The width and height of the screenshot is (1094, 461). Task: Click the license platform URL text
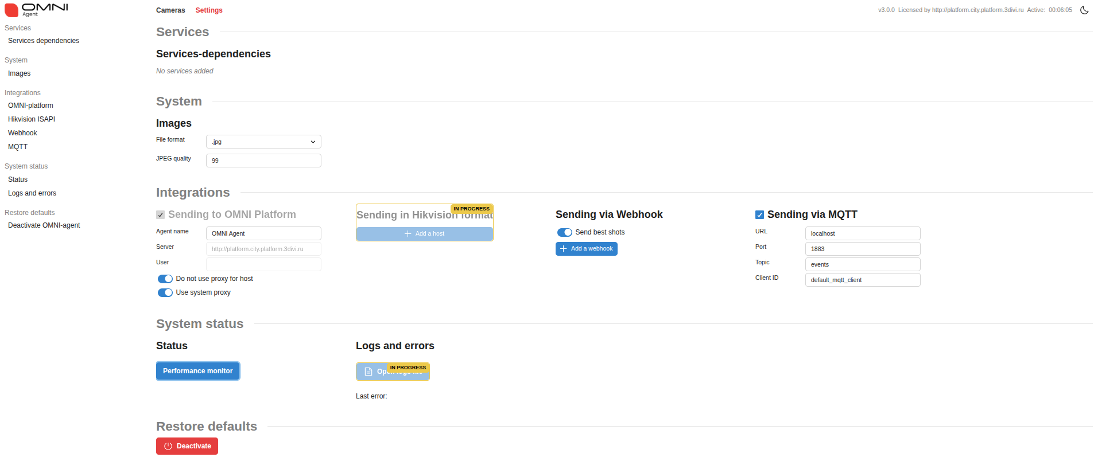[978, 10]
